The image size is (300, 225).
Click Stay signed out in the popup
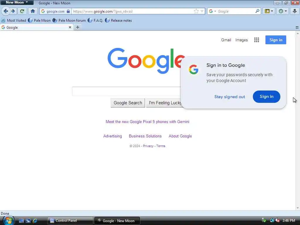coord(230,97)
